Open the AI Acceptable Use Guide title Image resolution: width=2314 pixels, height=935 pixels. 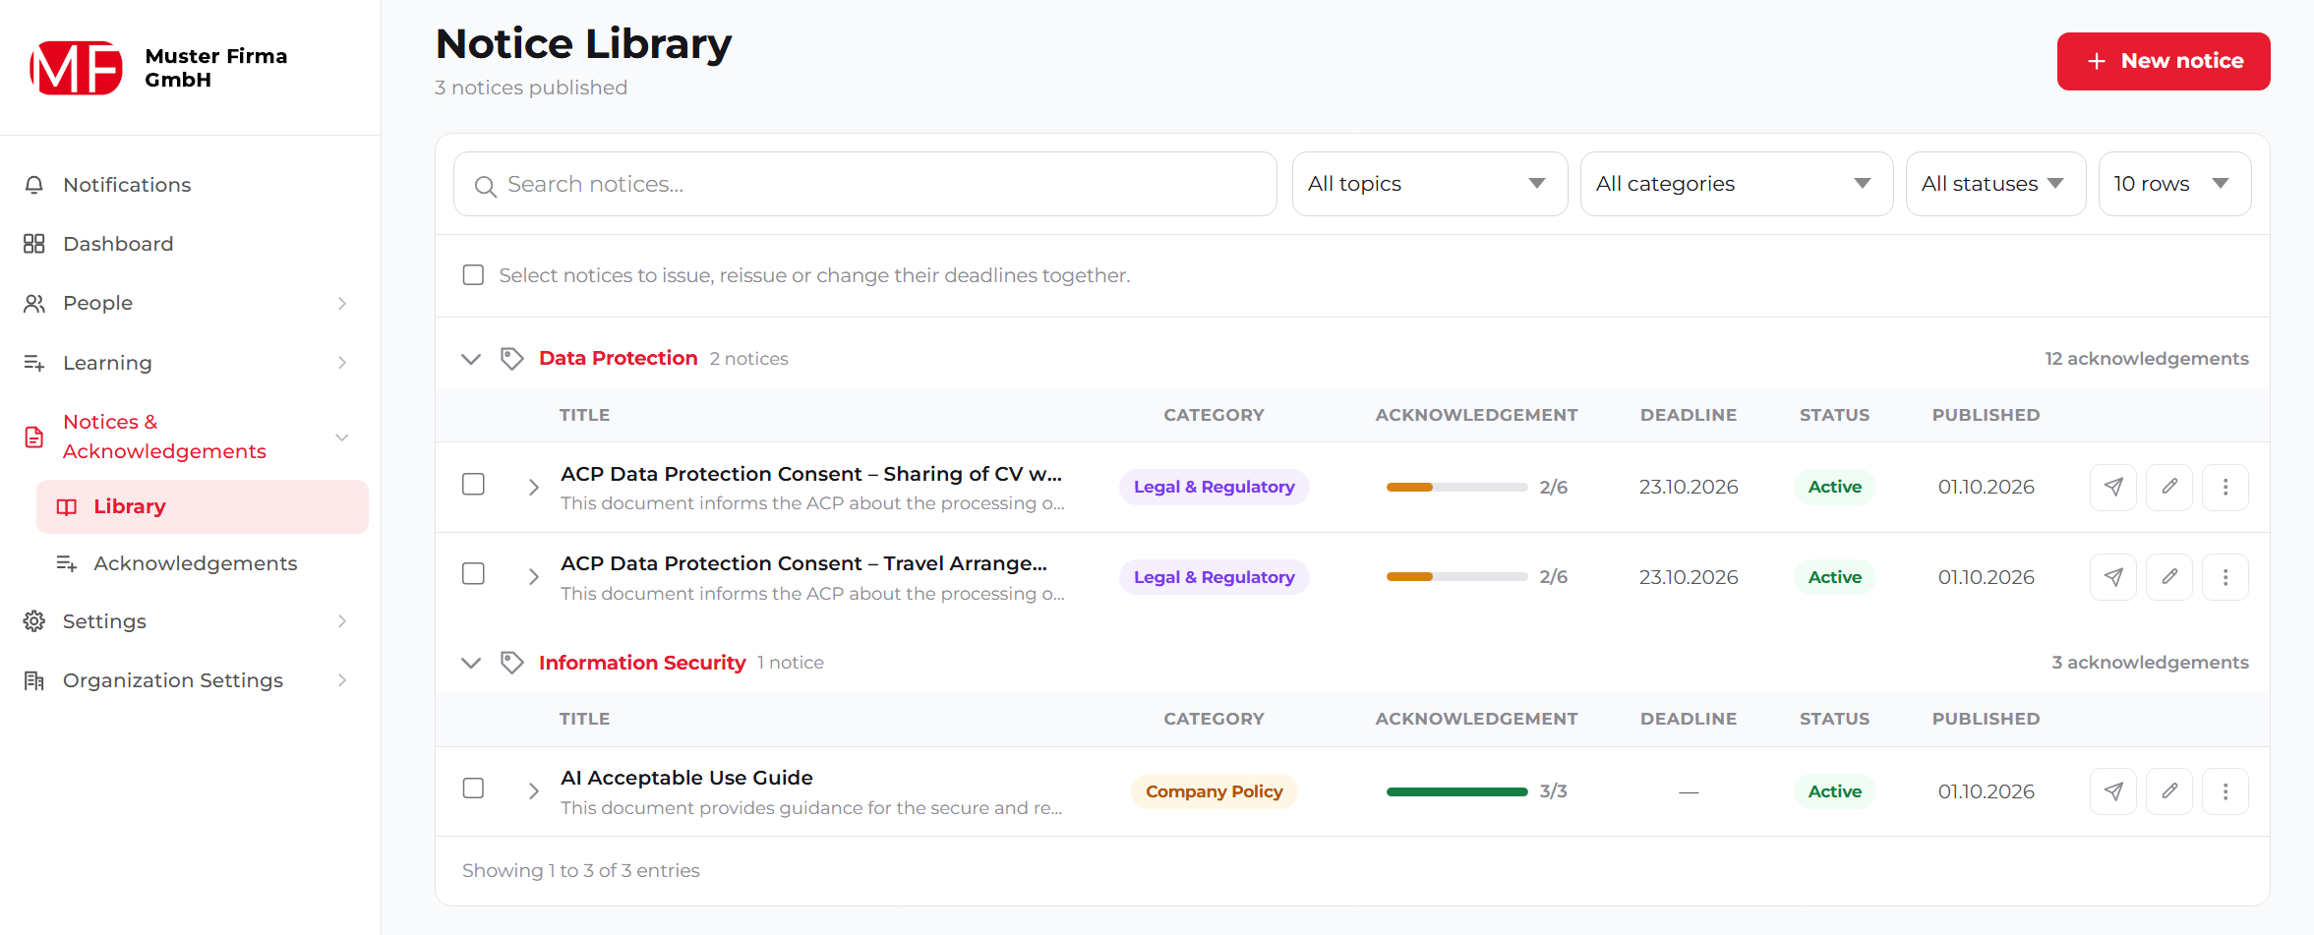click(x=686, y=778)
